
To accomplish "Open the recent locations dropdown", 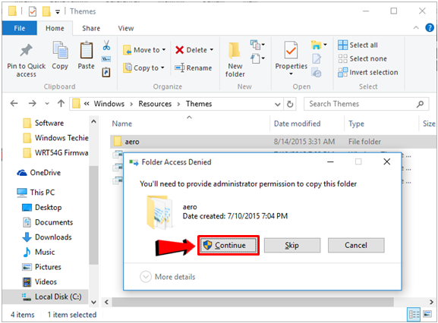I will 47,104.
